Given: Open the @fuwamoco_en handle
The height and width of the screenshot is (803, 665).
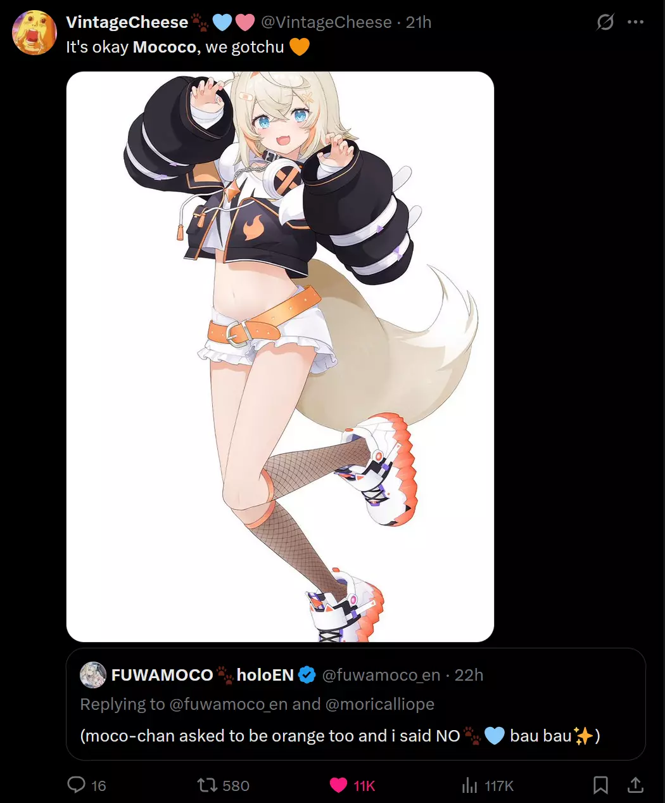Looking at the screenshot, I should pos(381,675).
